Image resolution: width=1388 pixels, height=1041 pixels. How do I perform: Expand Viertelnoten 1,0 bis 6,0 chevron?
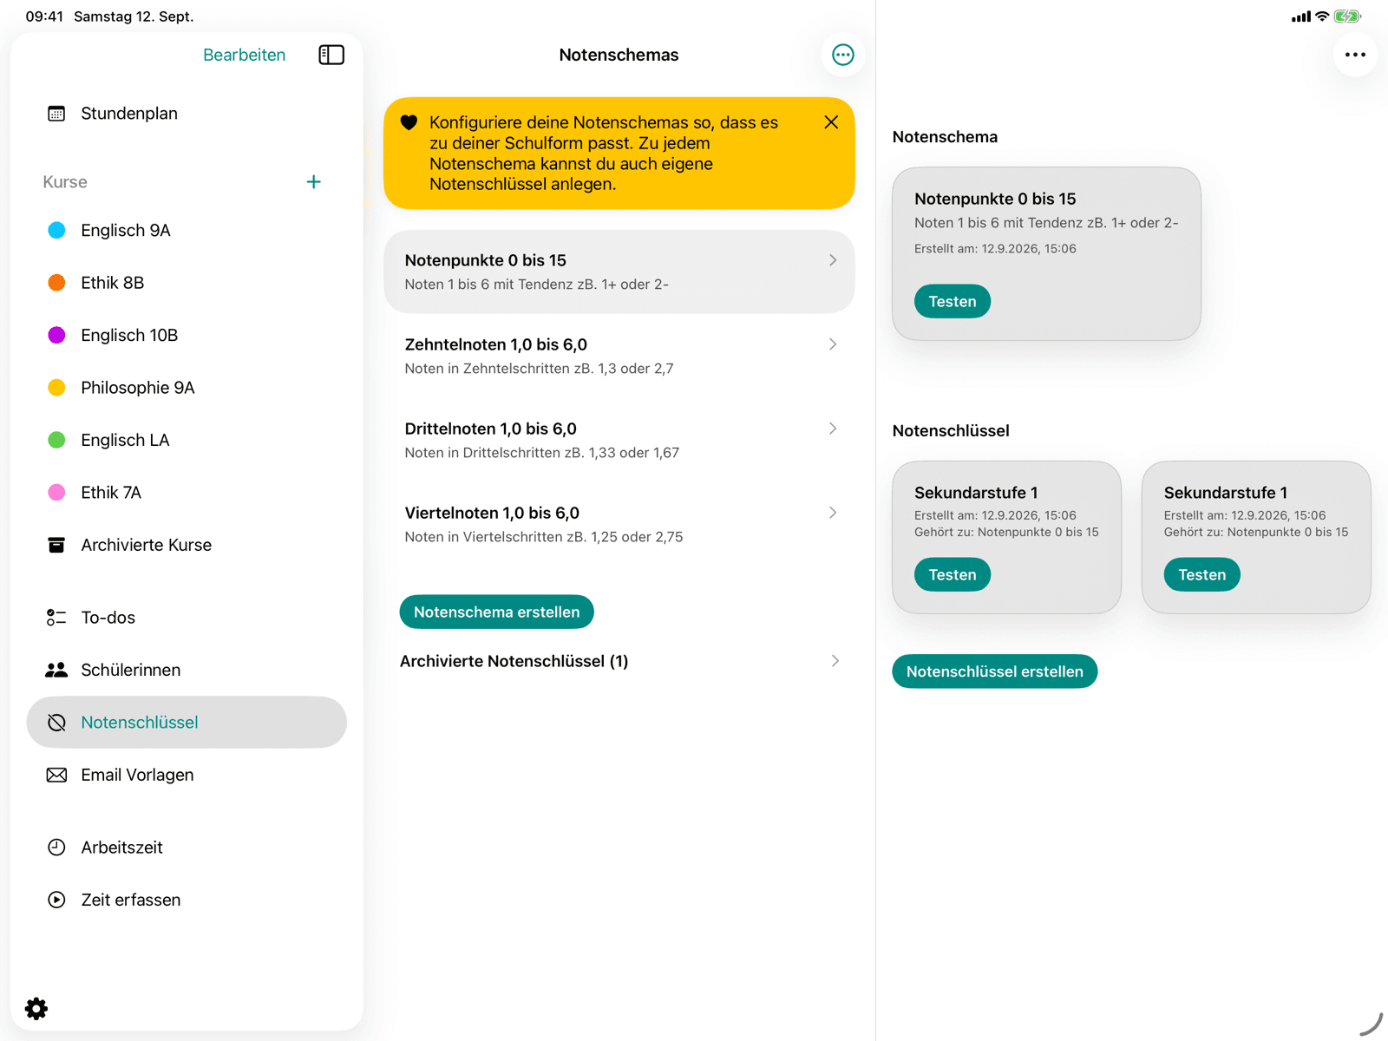tap(833, 513)
